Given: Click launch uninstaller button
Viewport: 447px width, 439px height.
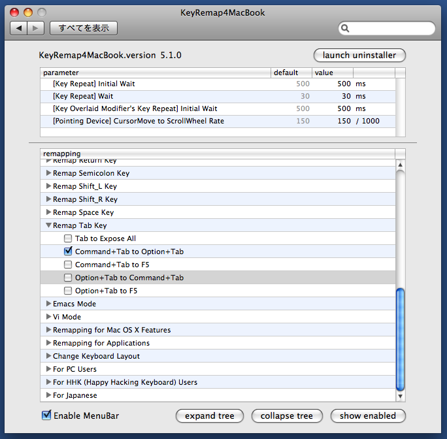Looking at the screenshot, I should coord(359,55).
